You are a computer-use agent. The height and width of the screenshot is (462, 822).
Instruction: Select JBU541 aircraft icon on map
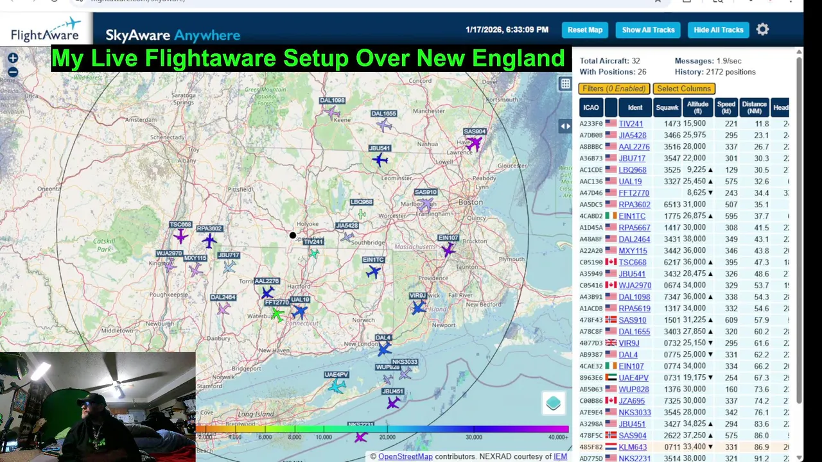380,160
